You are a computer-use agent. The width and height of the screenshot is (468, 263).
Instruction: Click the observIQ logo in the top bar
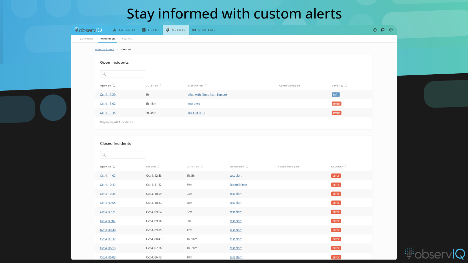point(88,30)
